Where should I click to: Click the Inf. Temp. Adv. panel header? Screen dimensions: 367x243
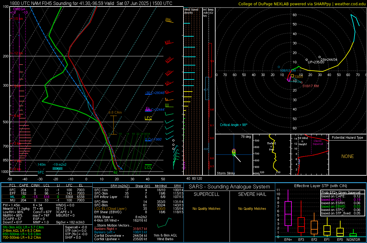click(208, 13)
